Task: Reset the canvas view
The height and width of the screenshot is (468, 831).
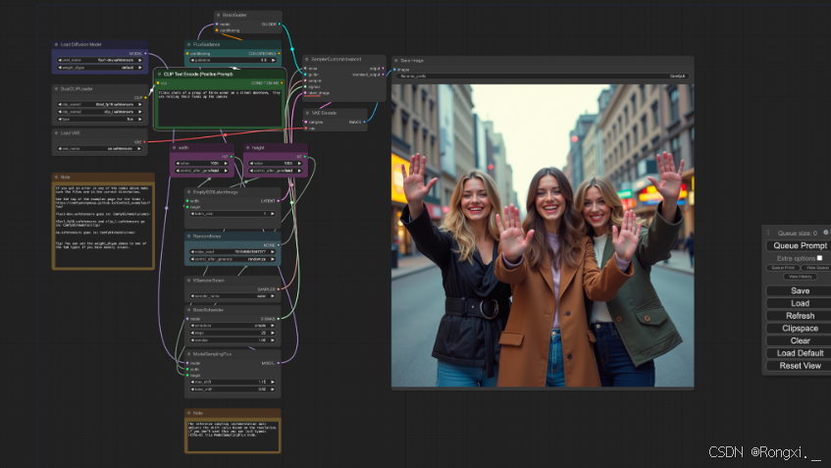Action: (800, 366)
